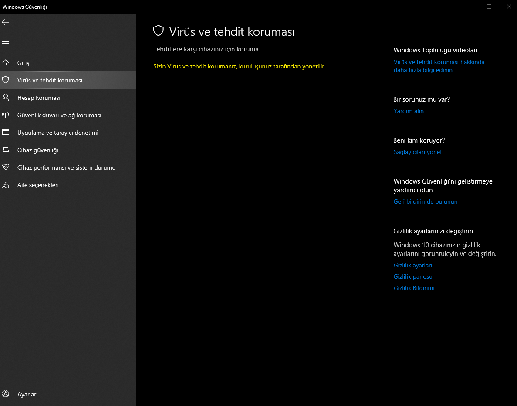Select Virüs ve tehdit koruması menu item
This screenshot has height=406, width=517.
point(68,80)
